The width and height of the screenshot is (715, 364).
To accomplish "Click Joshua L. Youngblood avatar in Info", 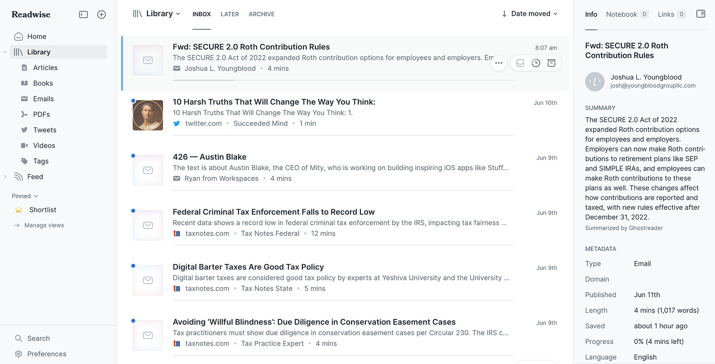I will [595, 82].
